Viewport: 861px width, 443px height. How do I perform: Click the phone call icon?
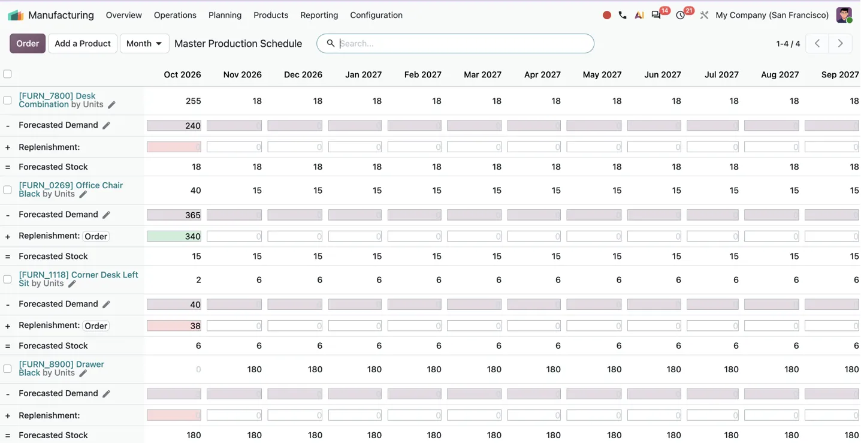coord(623,15)
